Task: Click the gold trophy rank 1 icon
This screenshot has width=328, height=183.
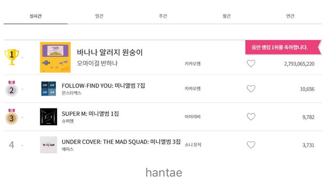Action: coord(11,57)
